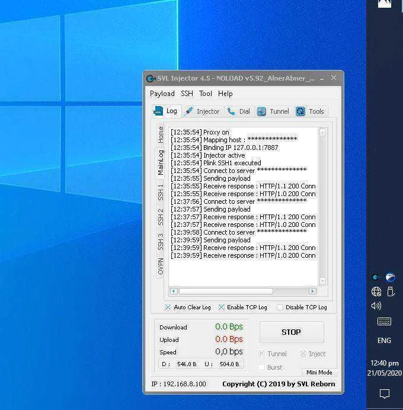
Task: Click the Dial phone icon
Action: coord(231,111)
